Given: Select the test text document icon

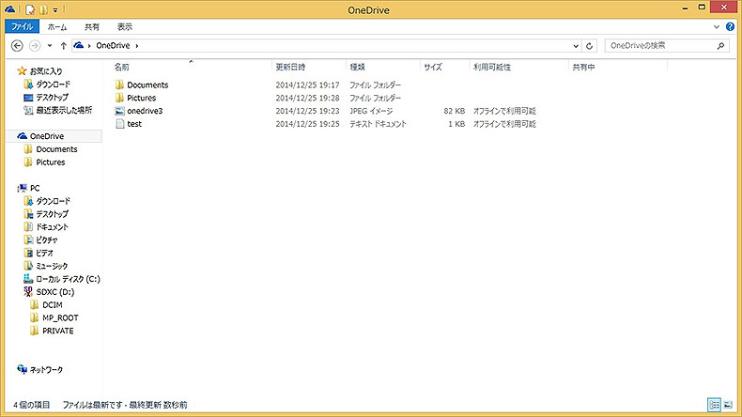Looking at the screenshot, I should 119,124.
